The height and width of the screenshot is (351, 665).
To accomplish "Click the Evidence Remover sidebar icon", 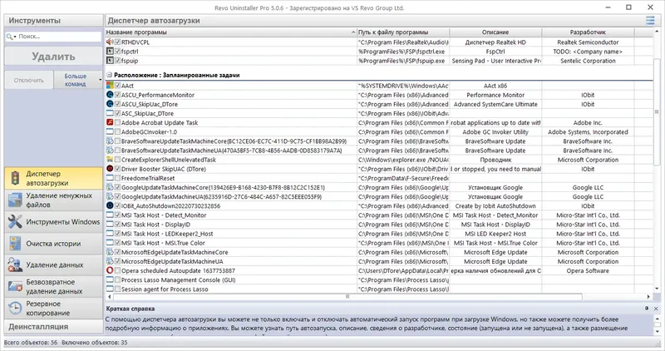I will [15, 264].
